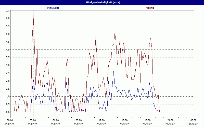Click the highest blue Mittelwerte peak after 12:00
204x127 pixels.
coord(114,72)
